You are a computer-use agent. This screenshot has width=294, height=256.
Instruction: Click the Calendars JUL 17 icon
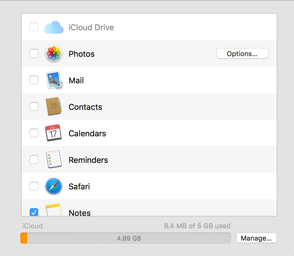(x=53, y=133)
